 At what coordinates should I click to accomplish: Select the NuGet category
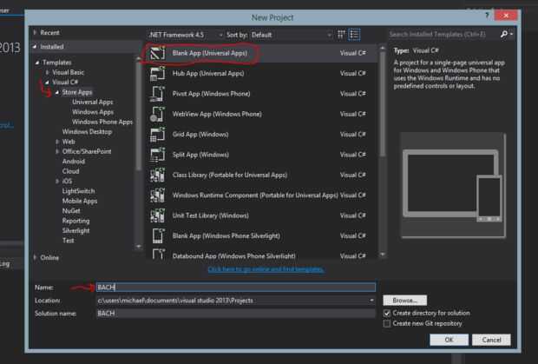(x=71, y=211)
